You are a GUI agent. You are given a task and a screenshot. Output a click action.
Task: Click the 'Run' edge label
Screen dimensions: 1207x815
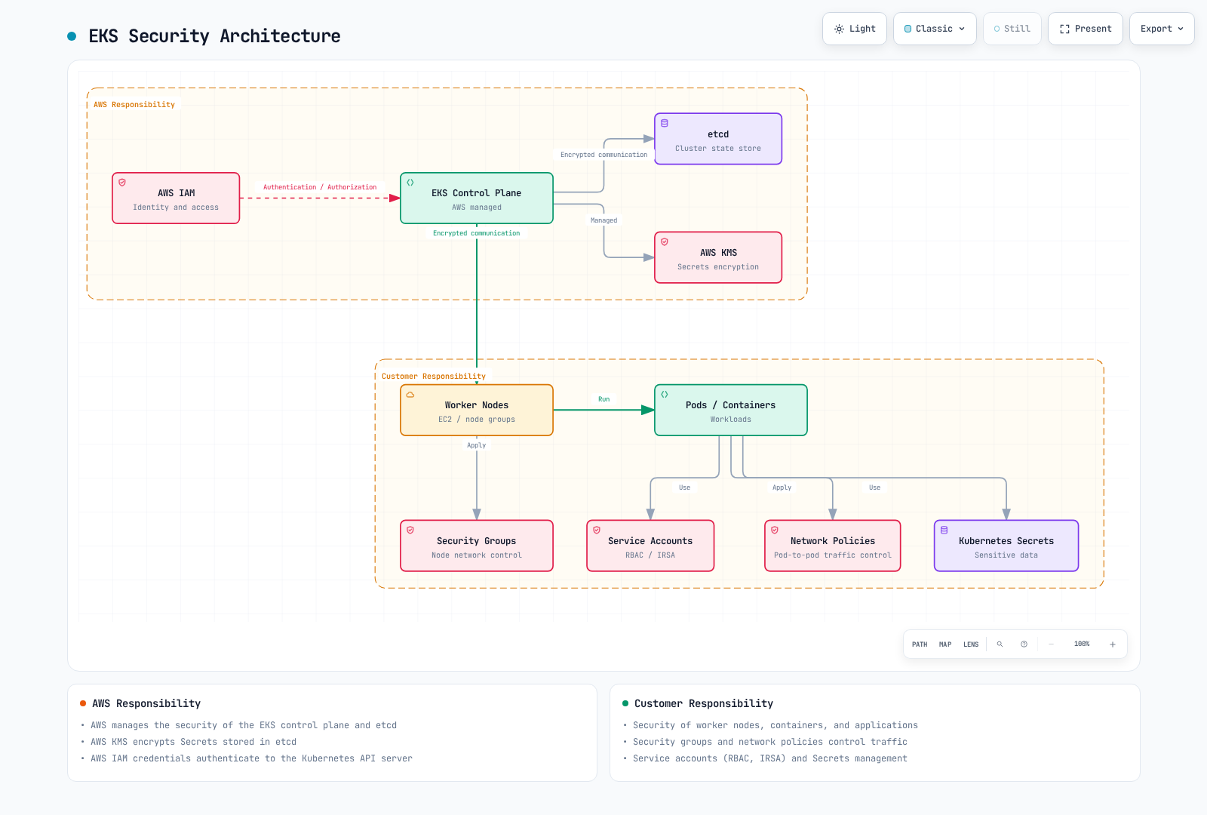[604, 399]
